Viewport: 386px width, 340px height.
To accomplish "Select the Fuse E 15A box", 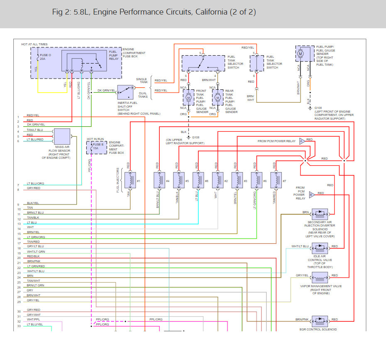I will pyautogui.click(x=96, y=148).
